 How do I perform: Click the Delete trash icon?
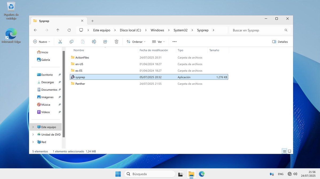pos(116,42)
